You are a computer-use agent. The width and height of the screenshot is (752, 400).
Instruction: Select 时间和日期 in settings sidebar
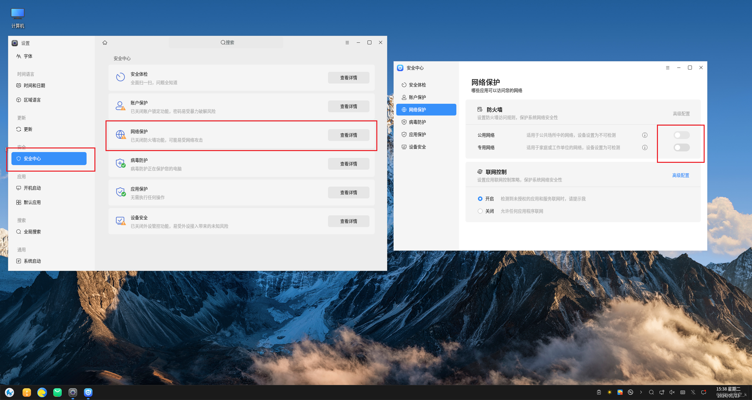(x=34, y=85)
